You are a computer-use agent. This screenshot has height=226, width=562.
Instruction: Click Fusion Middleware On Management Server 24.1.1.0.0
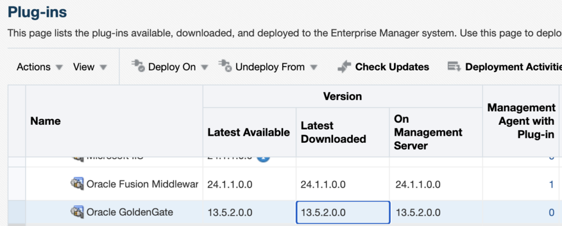click(x=418, y=185)
